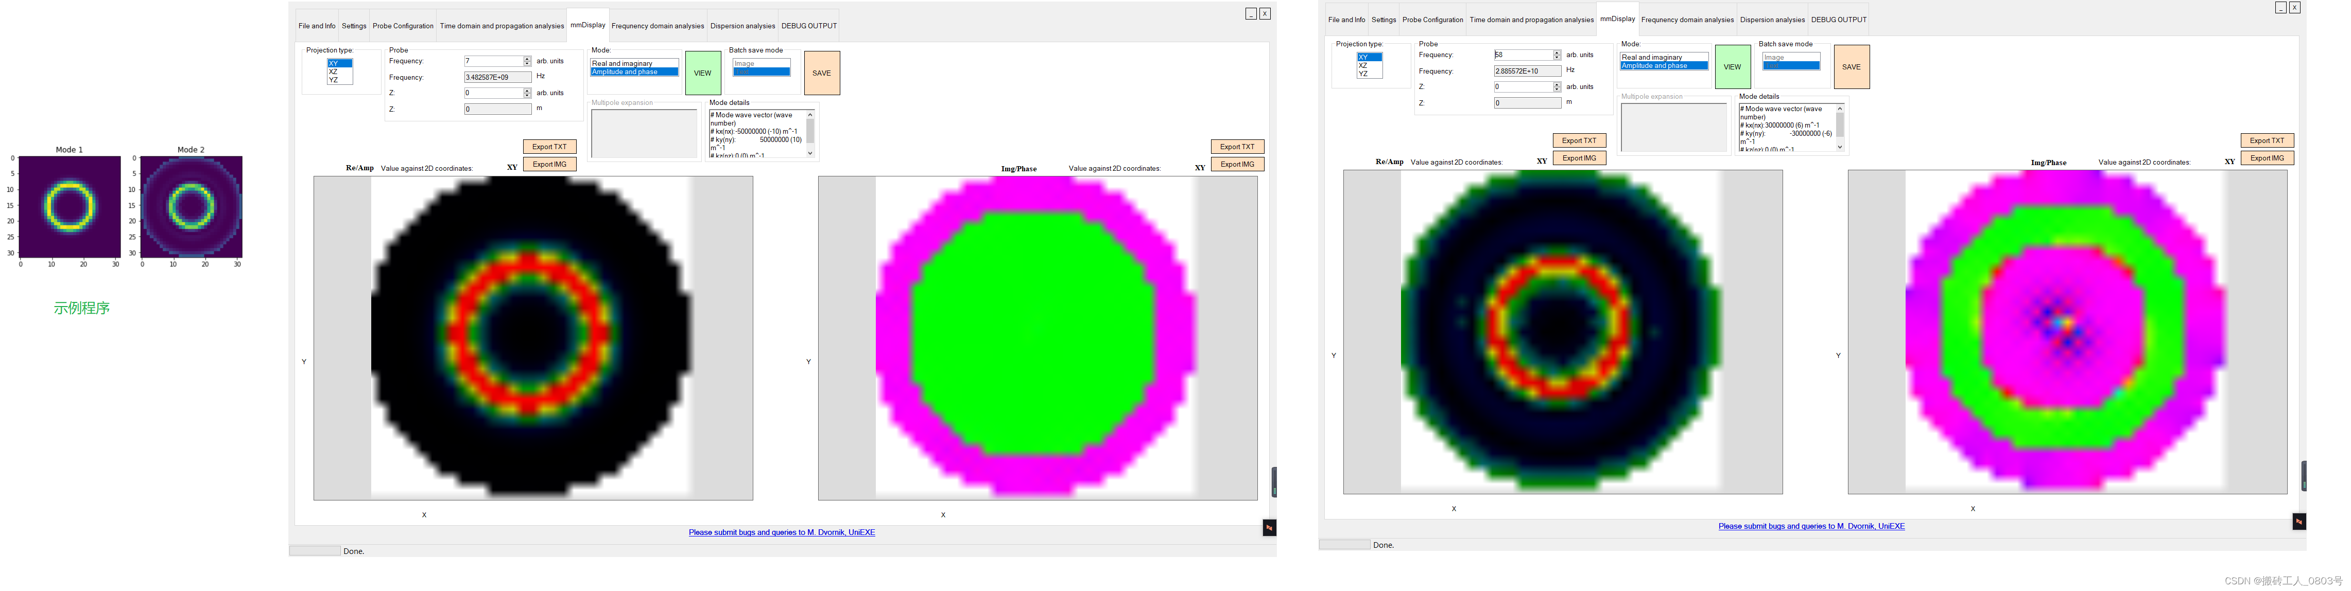The width and height of the screenshot is (2351, 591).
Task: Open Dispersion analyses tab in left window
Action: 743,26
